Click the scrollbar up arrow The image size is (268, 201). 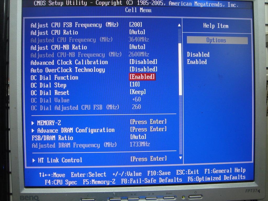pyautogui.click(x=179, y=25)
